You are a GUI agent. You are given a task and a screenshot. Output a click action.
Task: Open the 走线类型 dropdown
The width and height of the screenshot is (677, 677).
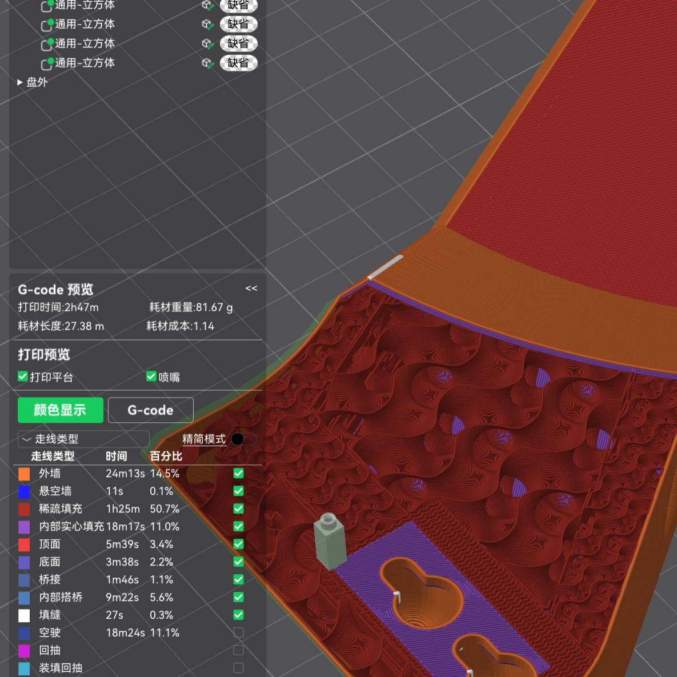(83, 439)
